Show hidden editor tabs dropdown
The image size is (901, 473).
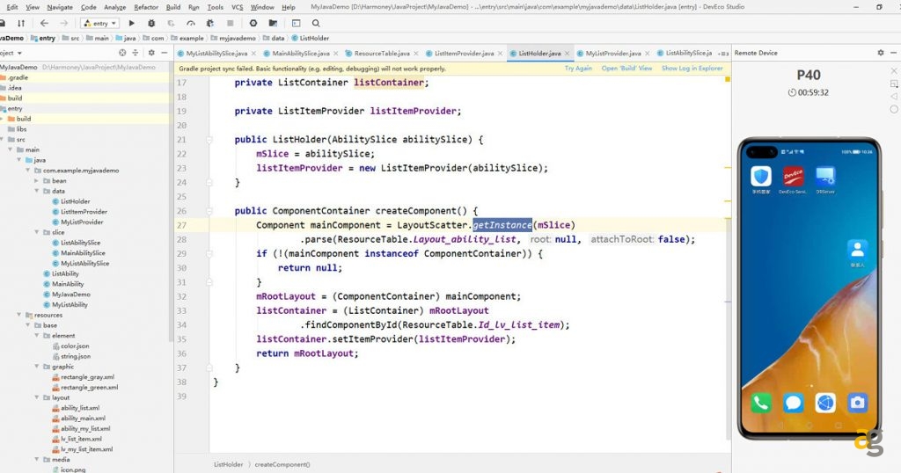click(723, 54)
